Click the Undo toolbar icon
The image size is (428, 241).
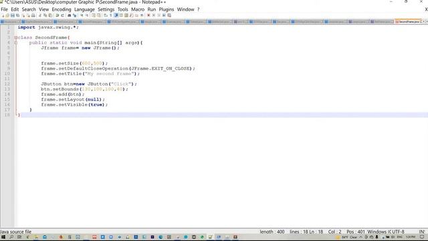coord(58,15)
